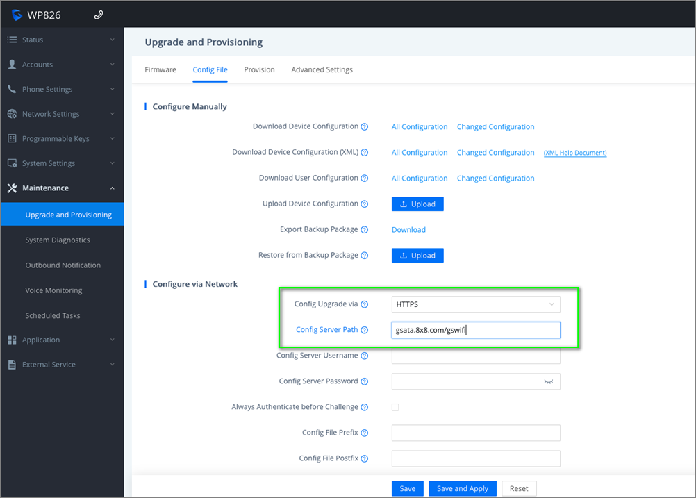Open the XML Help Document link
The image size is (696, 498).
[575, 153]
